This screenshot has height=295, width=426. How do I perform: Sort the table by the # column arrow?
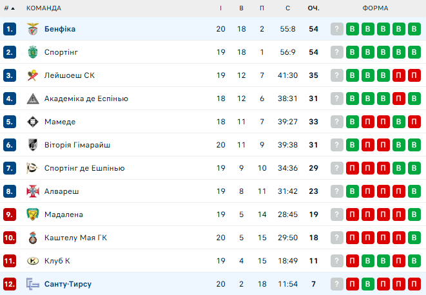click(x=9, y=8)
